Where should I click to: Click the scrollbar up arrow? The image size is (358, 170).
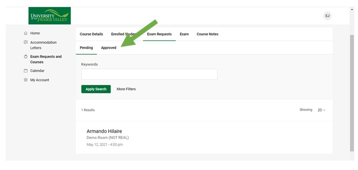(x=352, y=10)
